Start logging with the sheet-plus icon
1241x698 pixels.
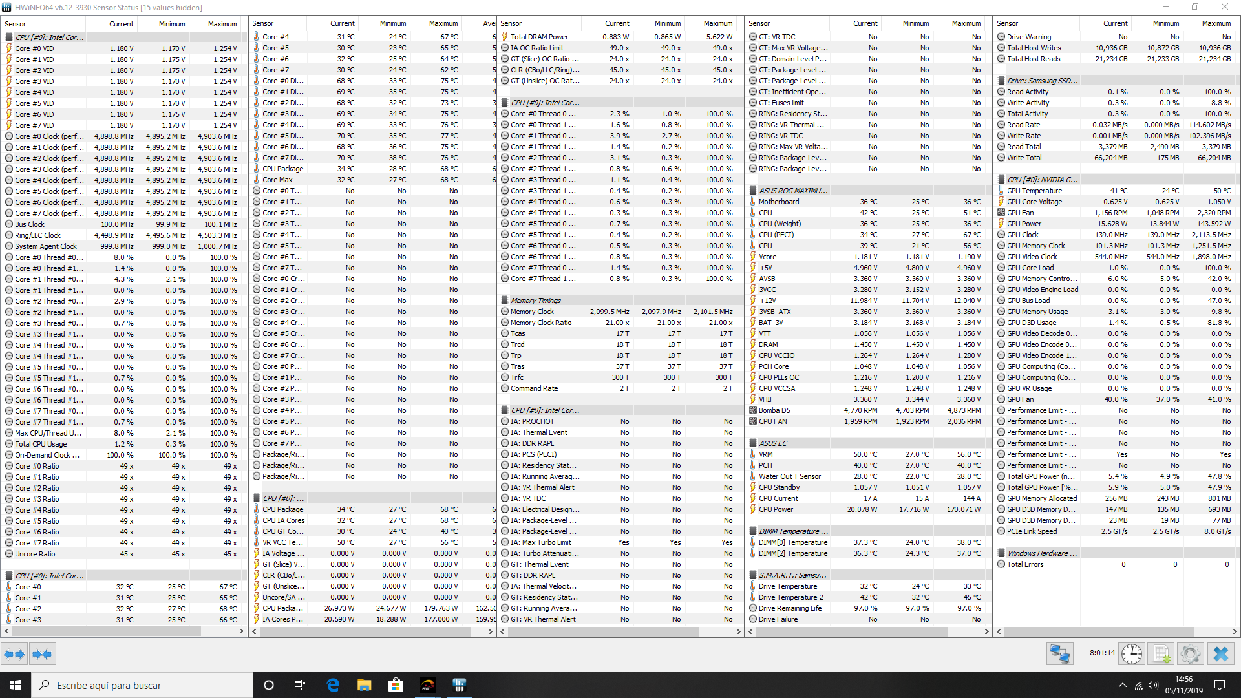[1161, 654]
